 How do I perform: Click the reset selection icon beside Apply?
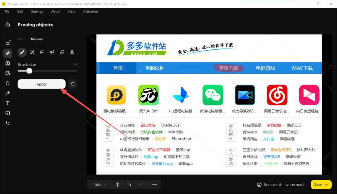click(72, 84)
